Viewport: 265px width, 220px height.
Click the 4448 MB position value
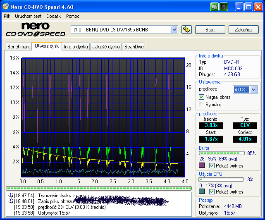click(233, 206)
